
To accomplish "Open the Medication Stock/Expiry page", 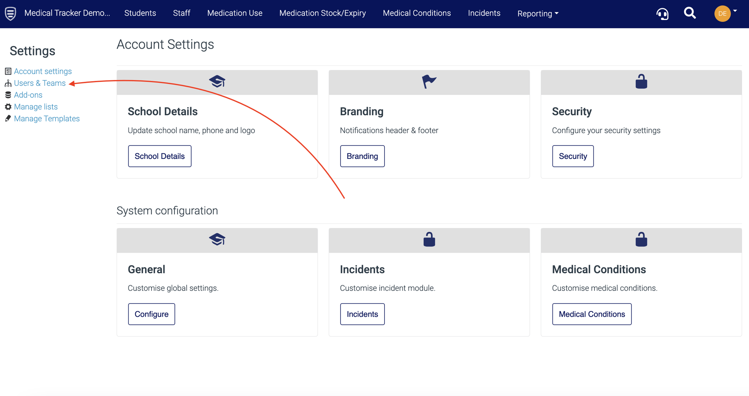I will (322, 13).
